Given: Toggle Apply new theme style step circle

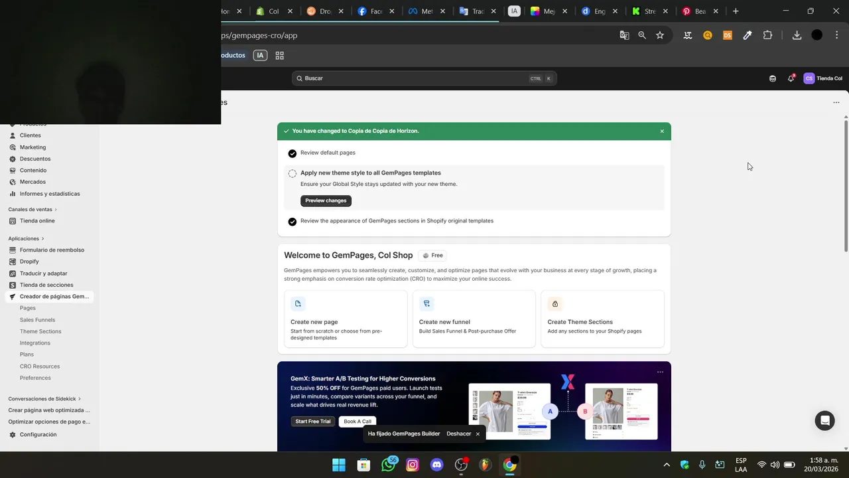Looking at the screenshot, I should click(293, 174).
